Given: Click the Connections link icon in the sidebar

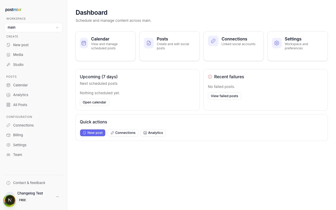Looking at the screenshot, I should point(8,125).
